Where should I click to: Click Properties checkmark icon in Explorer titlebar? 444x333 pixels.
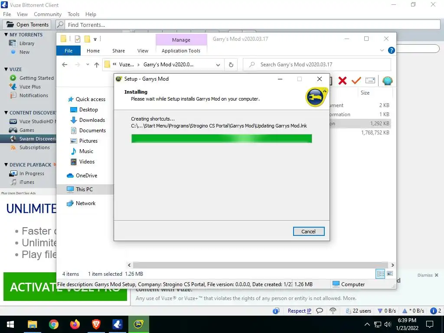[x=77, y=39]
